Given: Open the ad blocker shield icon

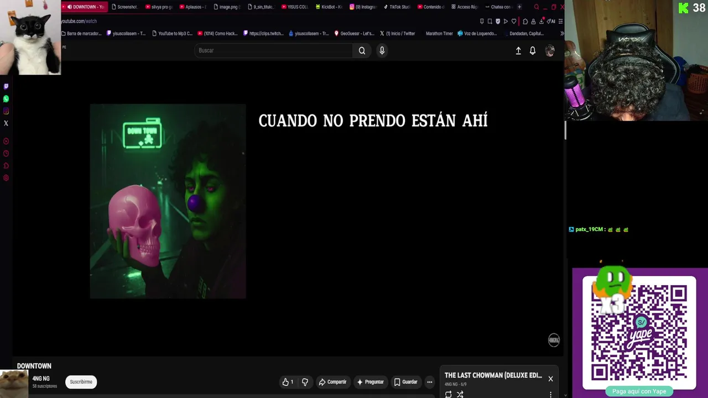Looking at the screenshot, I should 497,21.
